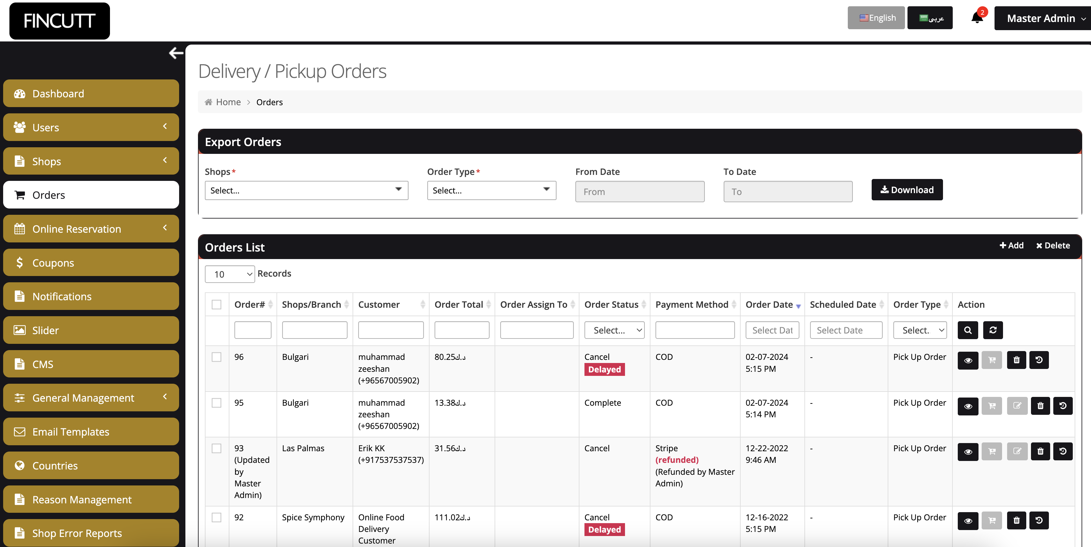Viewport: 1091px width, 547px height.
Task: Open Notifications in sidebar
Action: 90,296
